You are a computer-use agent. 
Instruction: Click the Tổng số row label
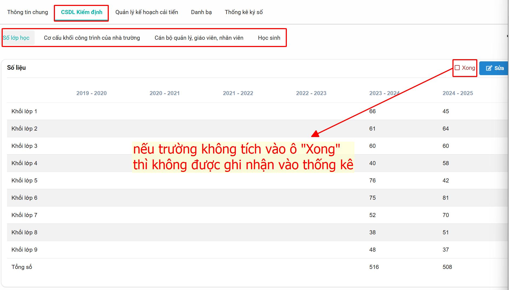[22, 267]
